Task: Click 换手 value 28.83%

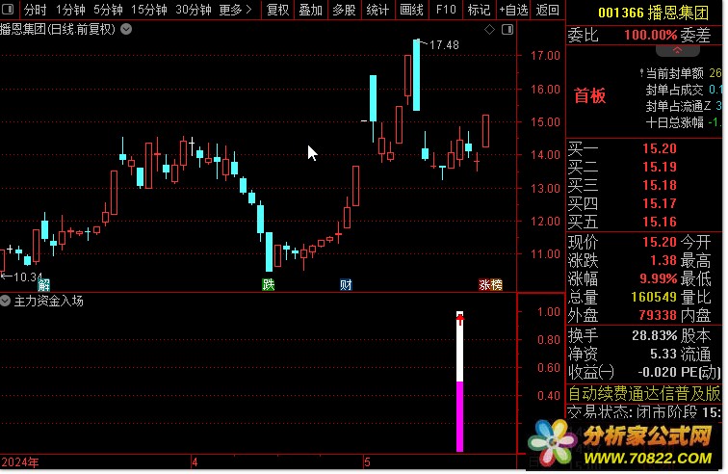Action: (654, 335)
